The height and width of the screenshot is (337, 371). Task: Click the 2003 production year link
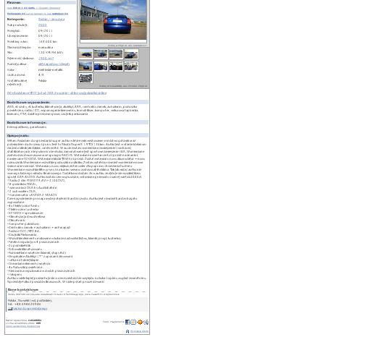pos(43,25)
